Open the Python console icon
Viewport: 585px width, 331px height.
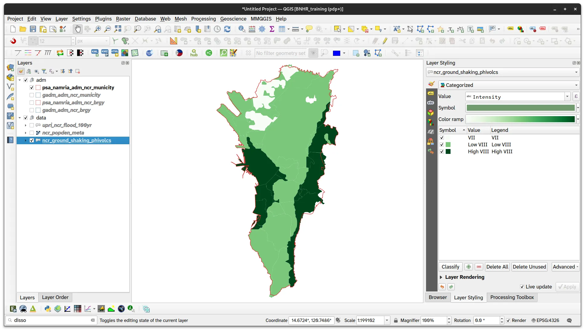click(x=48, y=309)
